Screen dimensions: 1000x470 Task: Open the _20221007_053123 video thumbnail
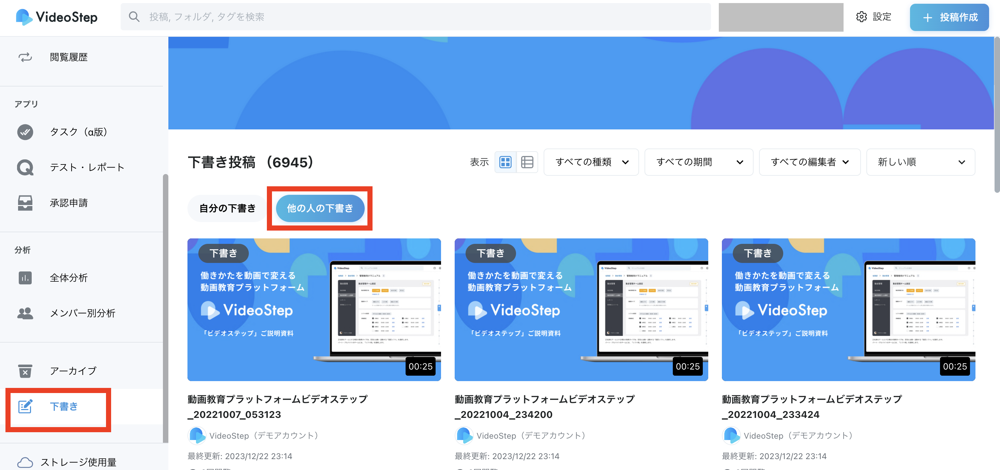click(314, 310)
